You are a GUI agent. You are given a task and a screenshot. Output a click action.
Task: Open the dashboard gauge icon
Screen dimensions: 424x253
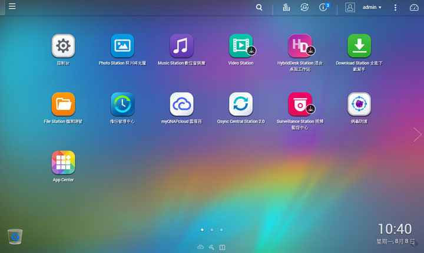414,7
